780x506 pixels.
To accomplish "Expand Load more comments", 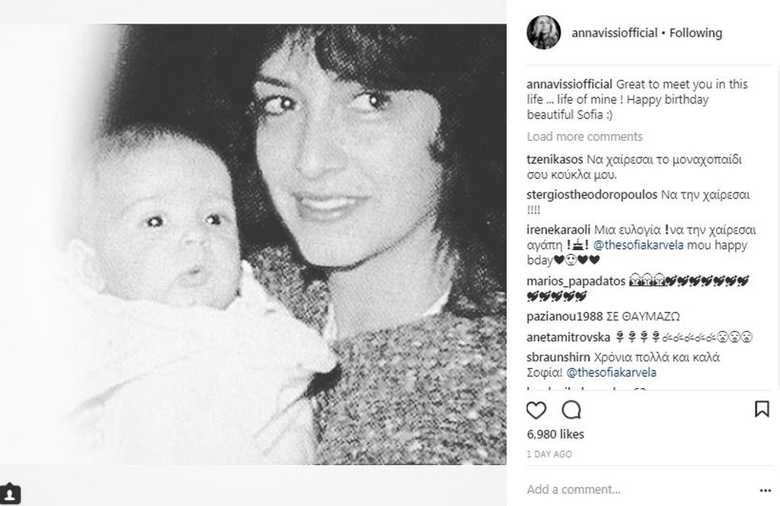I will 584,136.
